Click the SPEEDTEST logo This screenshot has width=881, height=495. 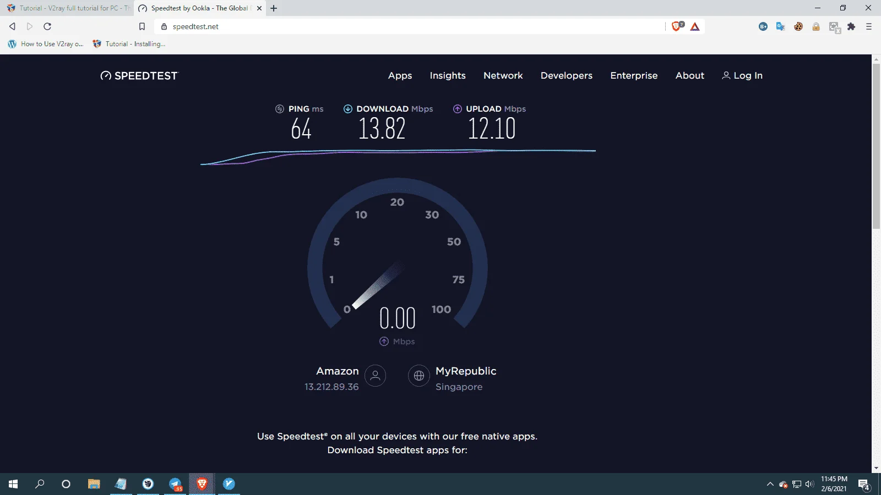click(x=139, y=76)
